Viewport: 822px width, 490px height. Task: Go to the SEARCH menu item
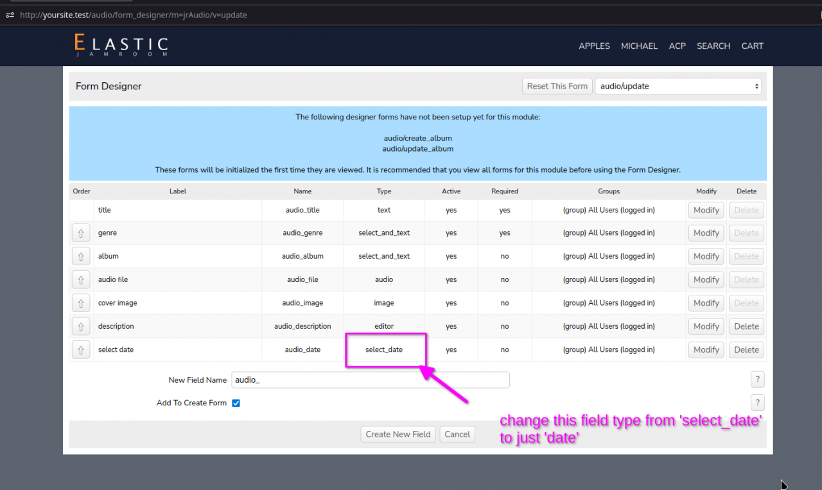tap(713, 46)
